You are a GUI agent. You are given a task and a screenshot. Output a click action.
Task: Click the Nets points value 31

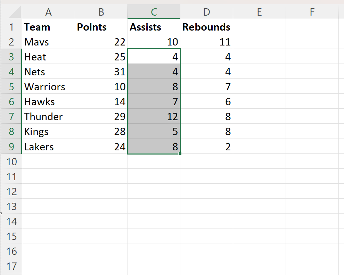pyautogui.click(x=101, y=72)
